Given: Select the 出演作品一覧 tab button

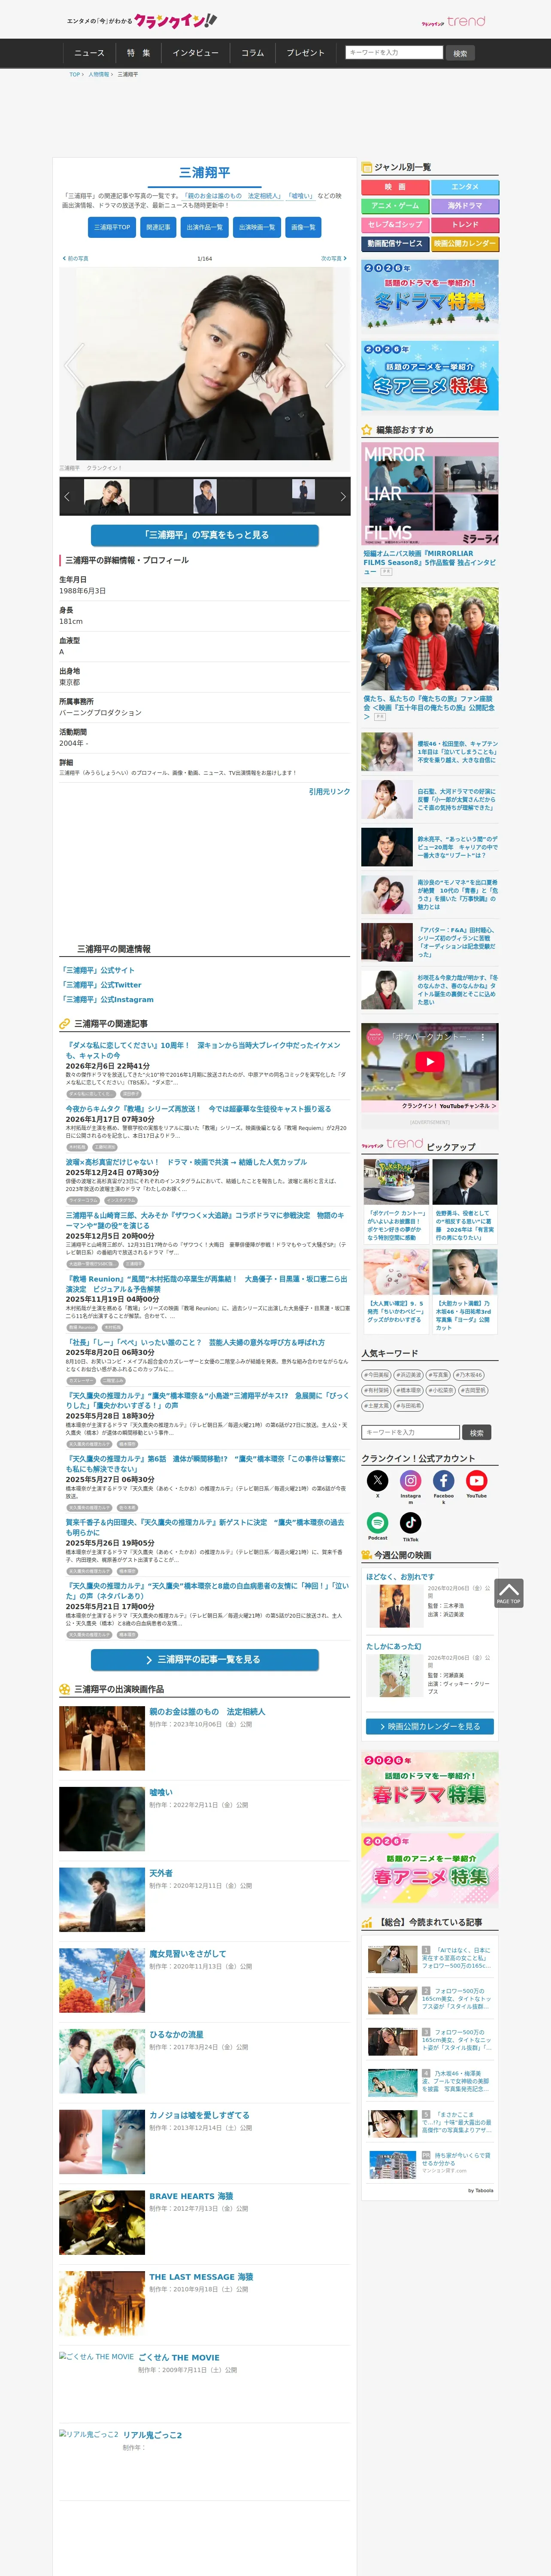Looking at the screenshot, I should [x=205, y=227].
